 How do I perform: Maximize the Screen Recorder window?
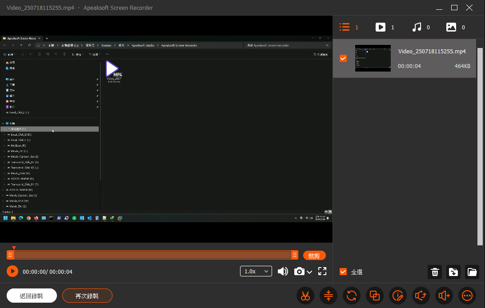[454, 8]
